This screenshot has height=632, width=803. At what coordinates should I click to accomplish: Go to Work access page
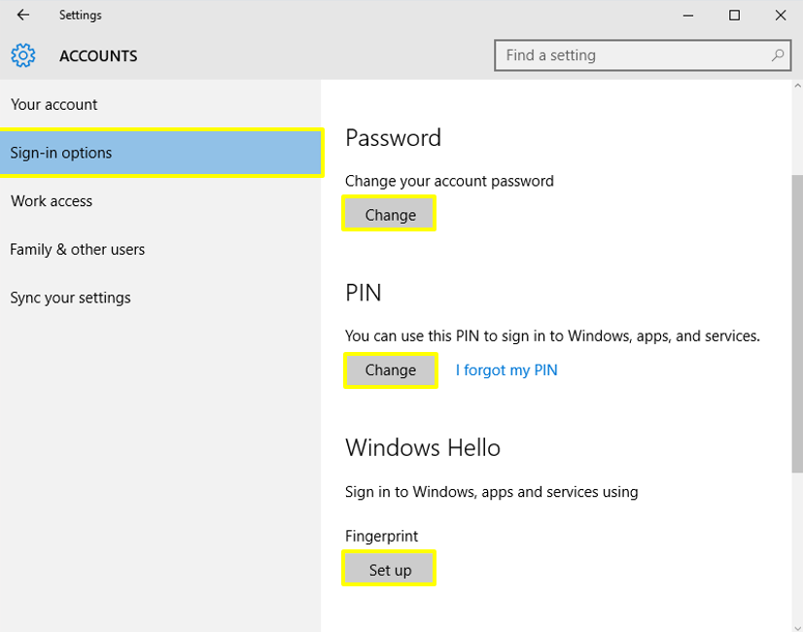point(52,201)
